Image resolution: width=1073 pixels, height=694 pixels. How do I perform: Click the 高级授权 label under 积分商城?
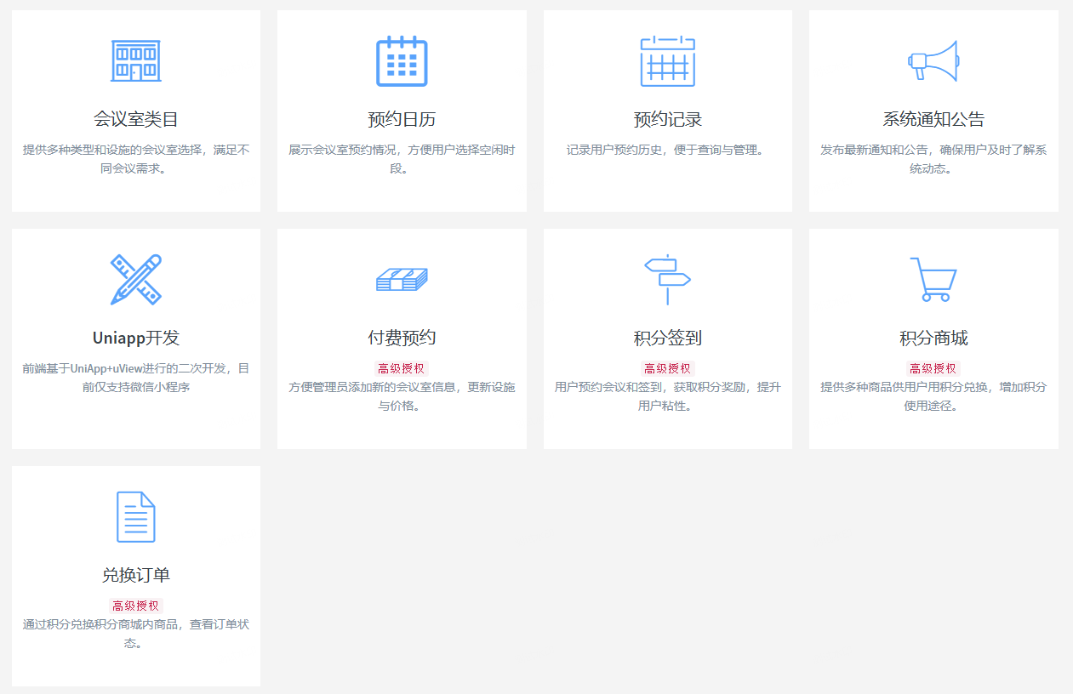pos(933,368)
